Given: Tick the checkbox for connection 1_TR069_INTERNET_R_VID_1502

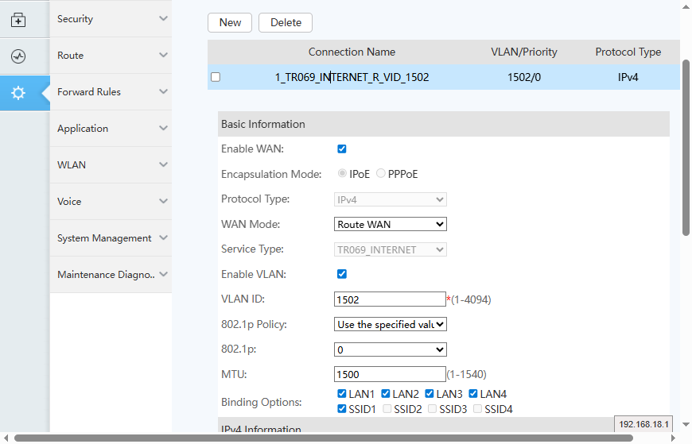Looking at the screenshot, I should point(216,78).
